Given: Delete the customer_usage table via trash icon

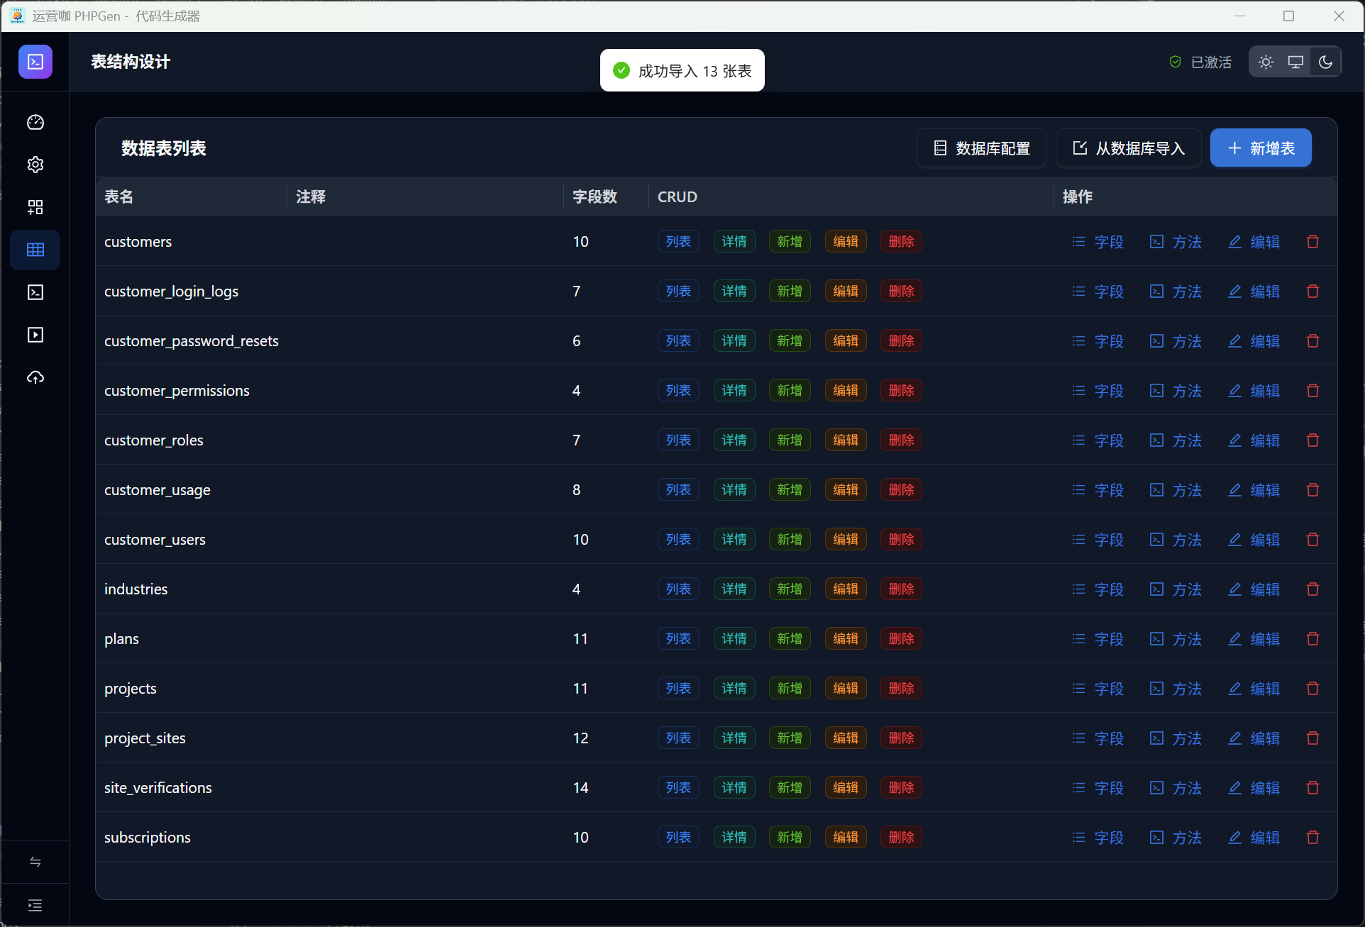Looking at the screenshot, I should (1312, 490).
